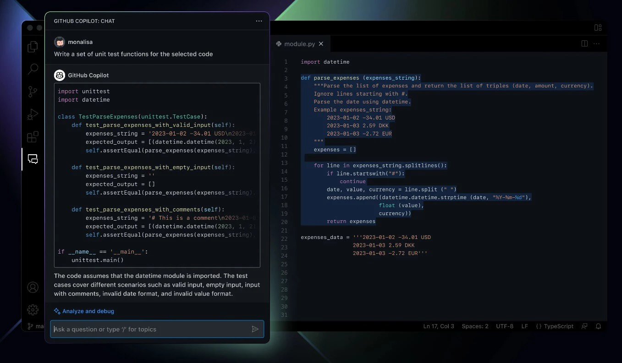Image resolution: width=622 pixels, height=363 pixels.
Task: Open the Search magnifier in activity bar
Action: coord(33,69)
